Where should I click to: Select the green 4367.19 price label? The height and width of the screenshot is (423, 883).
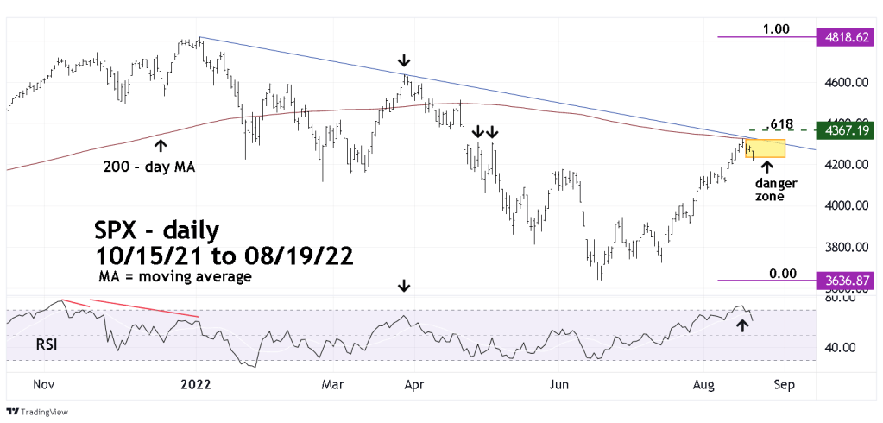coord(848,129)
